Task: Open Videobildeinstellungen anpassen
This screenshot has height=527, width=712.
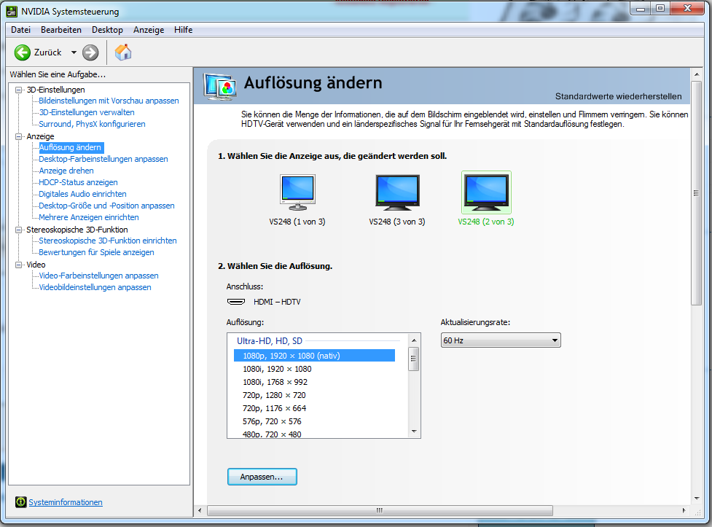Action: pyautogui.click(x=95, y=287)
